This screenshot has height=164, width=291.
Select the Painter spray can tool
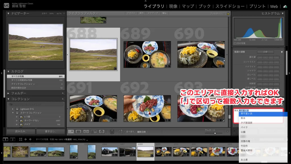[x=112, y=132]
